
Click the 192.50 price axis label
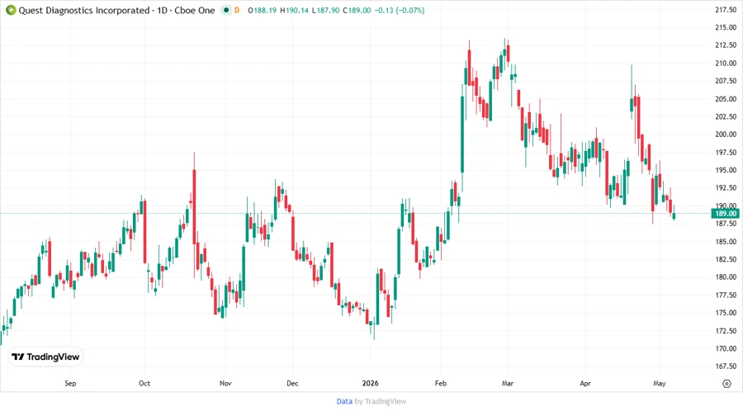pyautogui.click(x=726, y=188)
